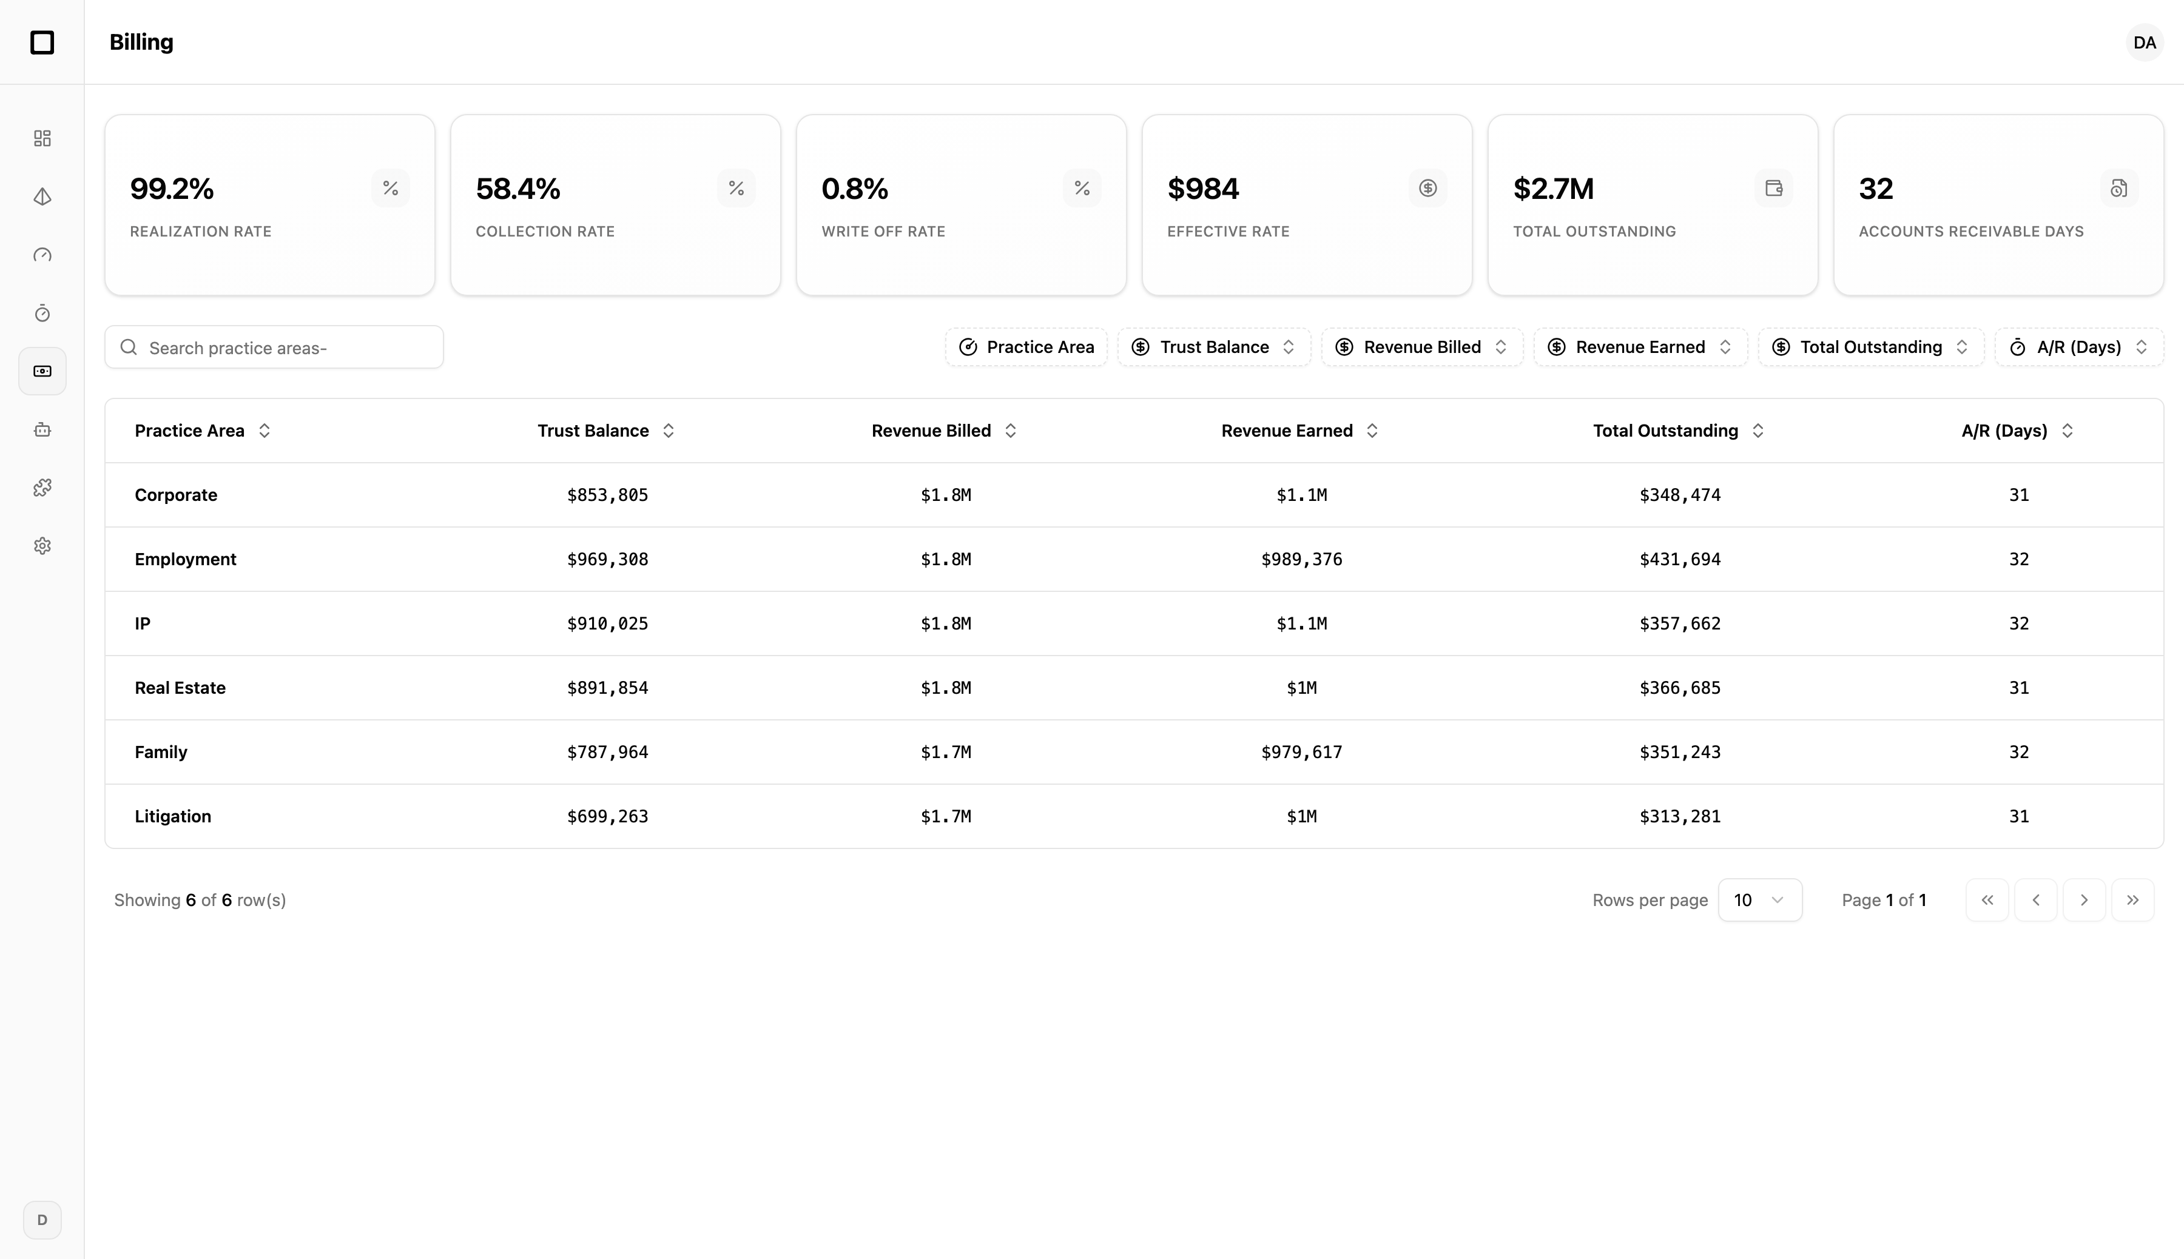Open the robot assistant icon in sidebar
Image resolution: width=2184 pixels, height=1259 pixels.
pyautogui.click(x=41, y=429)
